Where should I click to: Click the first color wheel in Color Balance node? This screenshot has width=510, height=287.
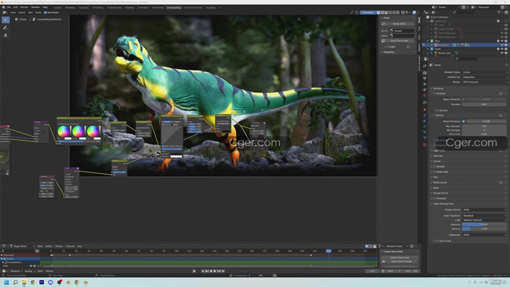point(63,132)
